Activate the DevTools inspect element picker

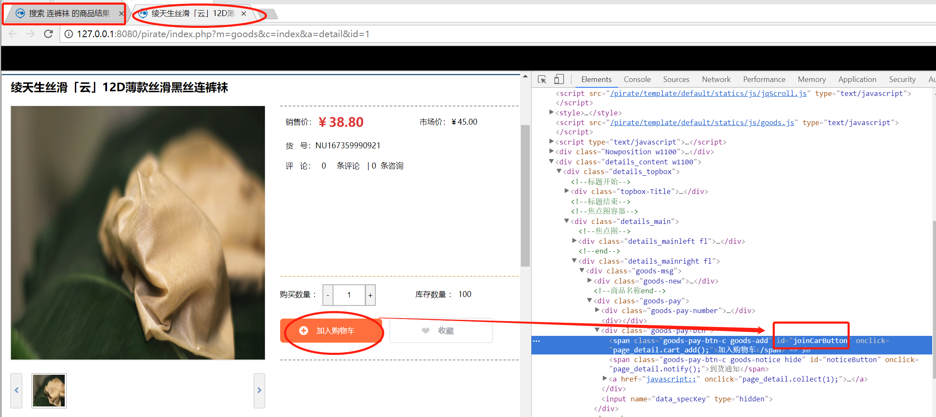click(542, 79)
